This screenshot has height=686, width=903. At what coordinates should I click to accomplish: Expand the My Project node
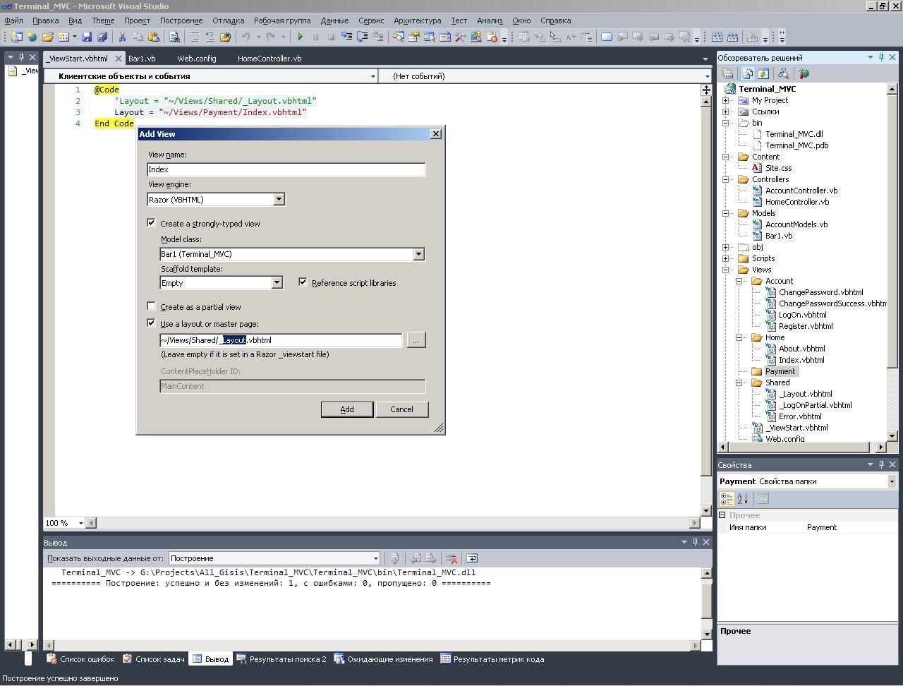coord(725,100)
